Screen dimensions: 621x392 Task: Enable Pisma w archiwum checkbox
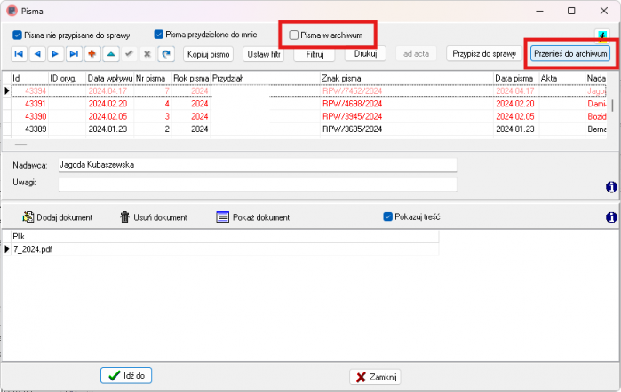pyautogui.click(x=293, y=35)
